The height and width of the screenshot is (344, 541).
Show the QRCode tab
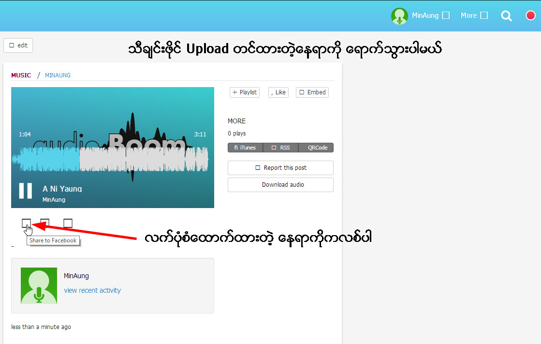pyautogui.click(x=316, y=148)
